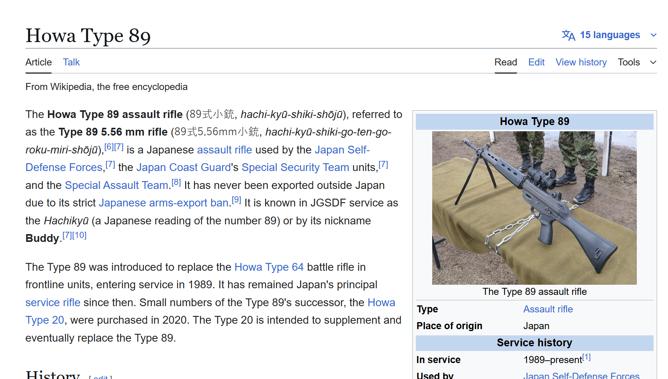Follow the Japanese arms-export ban link

coord(164,203)
